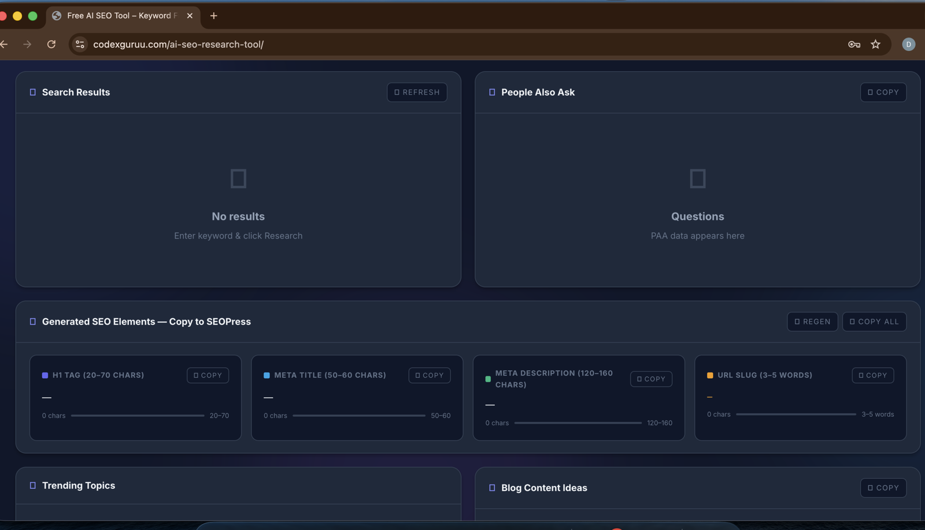Copy the H1 Tag value
Screen dimensions: 925x530
pos(208,375)
